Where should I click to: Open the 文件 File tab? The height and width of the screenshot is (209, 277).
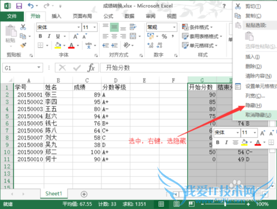12,17
